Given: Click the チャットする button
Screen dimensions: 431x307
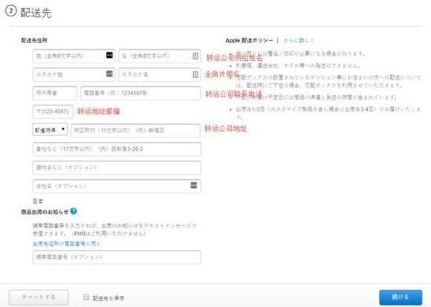Looking at the screenshot, I should point(39,297).
